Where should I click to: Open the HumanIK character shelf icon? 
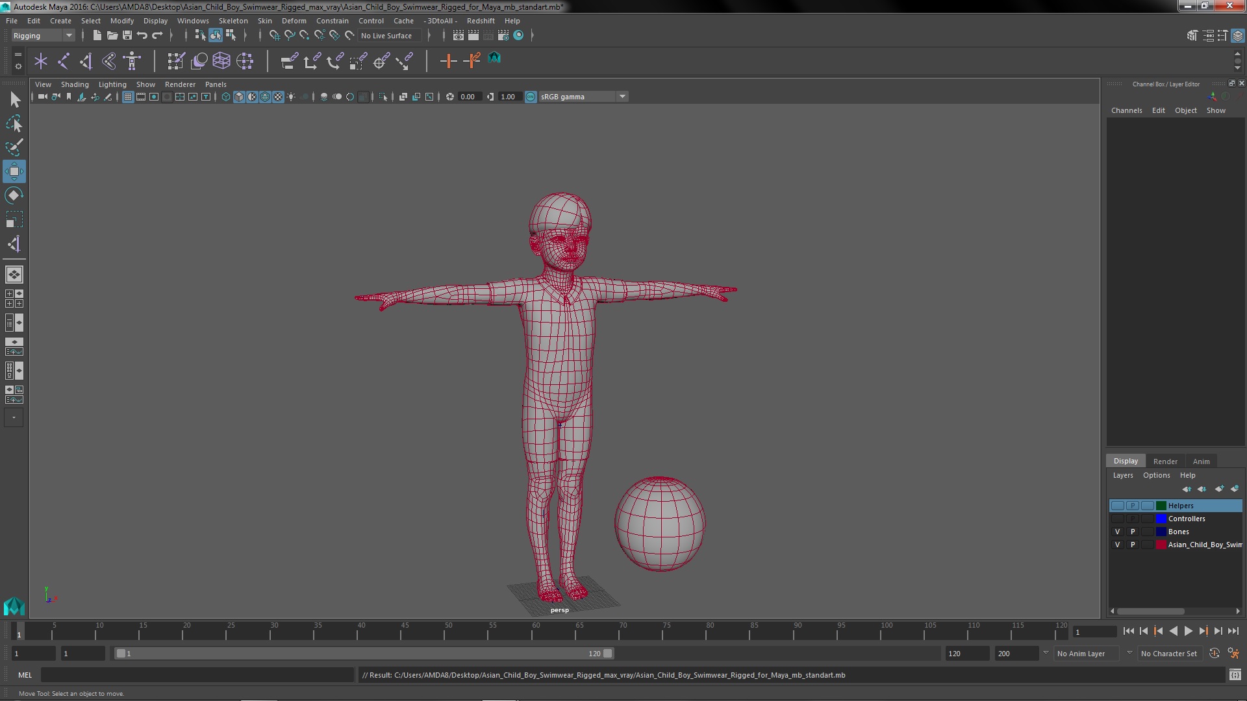pyautogui.click(x=132, y=62)
